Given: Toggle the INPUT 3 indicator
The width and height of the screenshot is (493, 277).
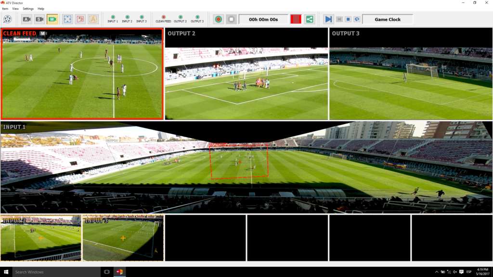Looking at the screenshot, I should click(x=142, y=19).
